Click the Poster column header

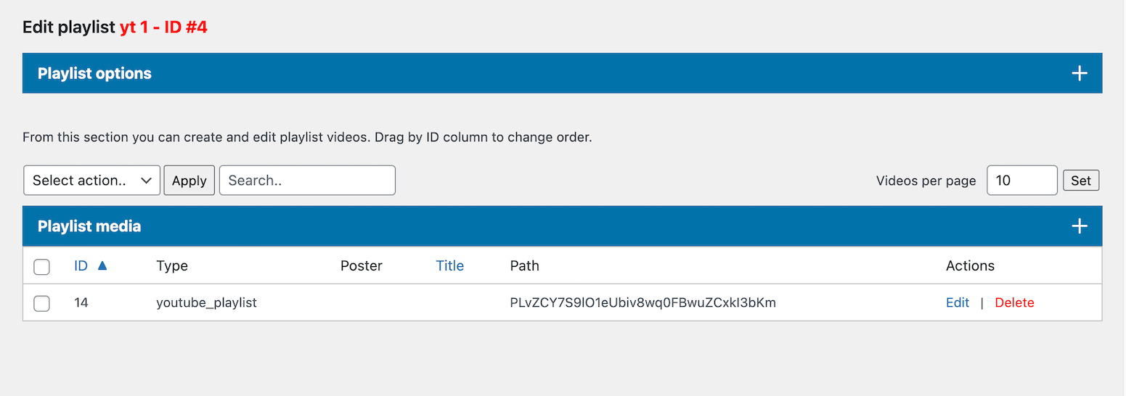click(361, 266)
